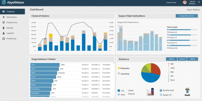Click the crossed-tools icon in the sidebar

coord(3,17)
